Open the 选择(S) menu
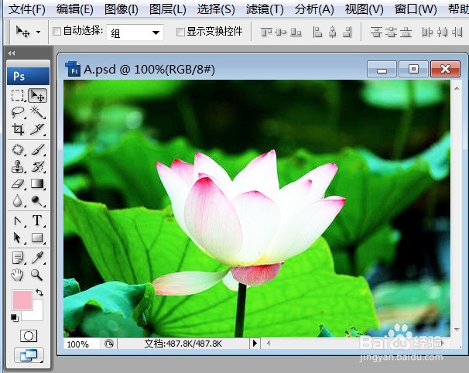The width and height of the screenshot is (469, 373). point(216,9)
